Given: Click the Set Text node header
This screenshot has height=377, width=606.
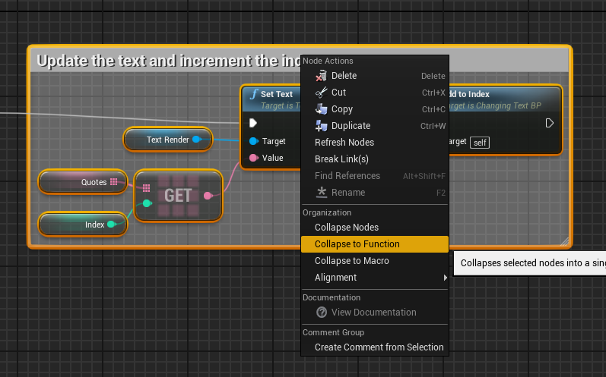Looking at the screenshot, I should (x=271, y=99).
